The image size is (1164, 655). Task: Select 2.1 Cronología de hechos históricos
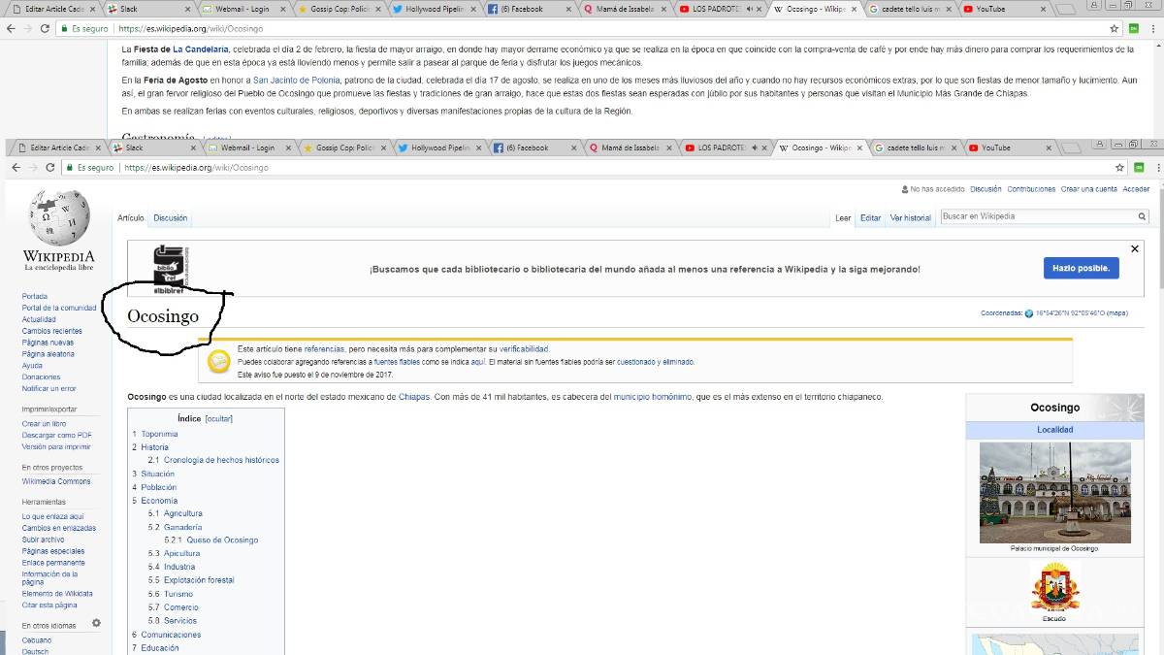point(221,460)
